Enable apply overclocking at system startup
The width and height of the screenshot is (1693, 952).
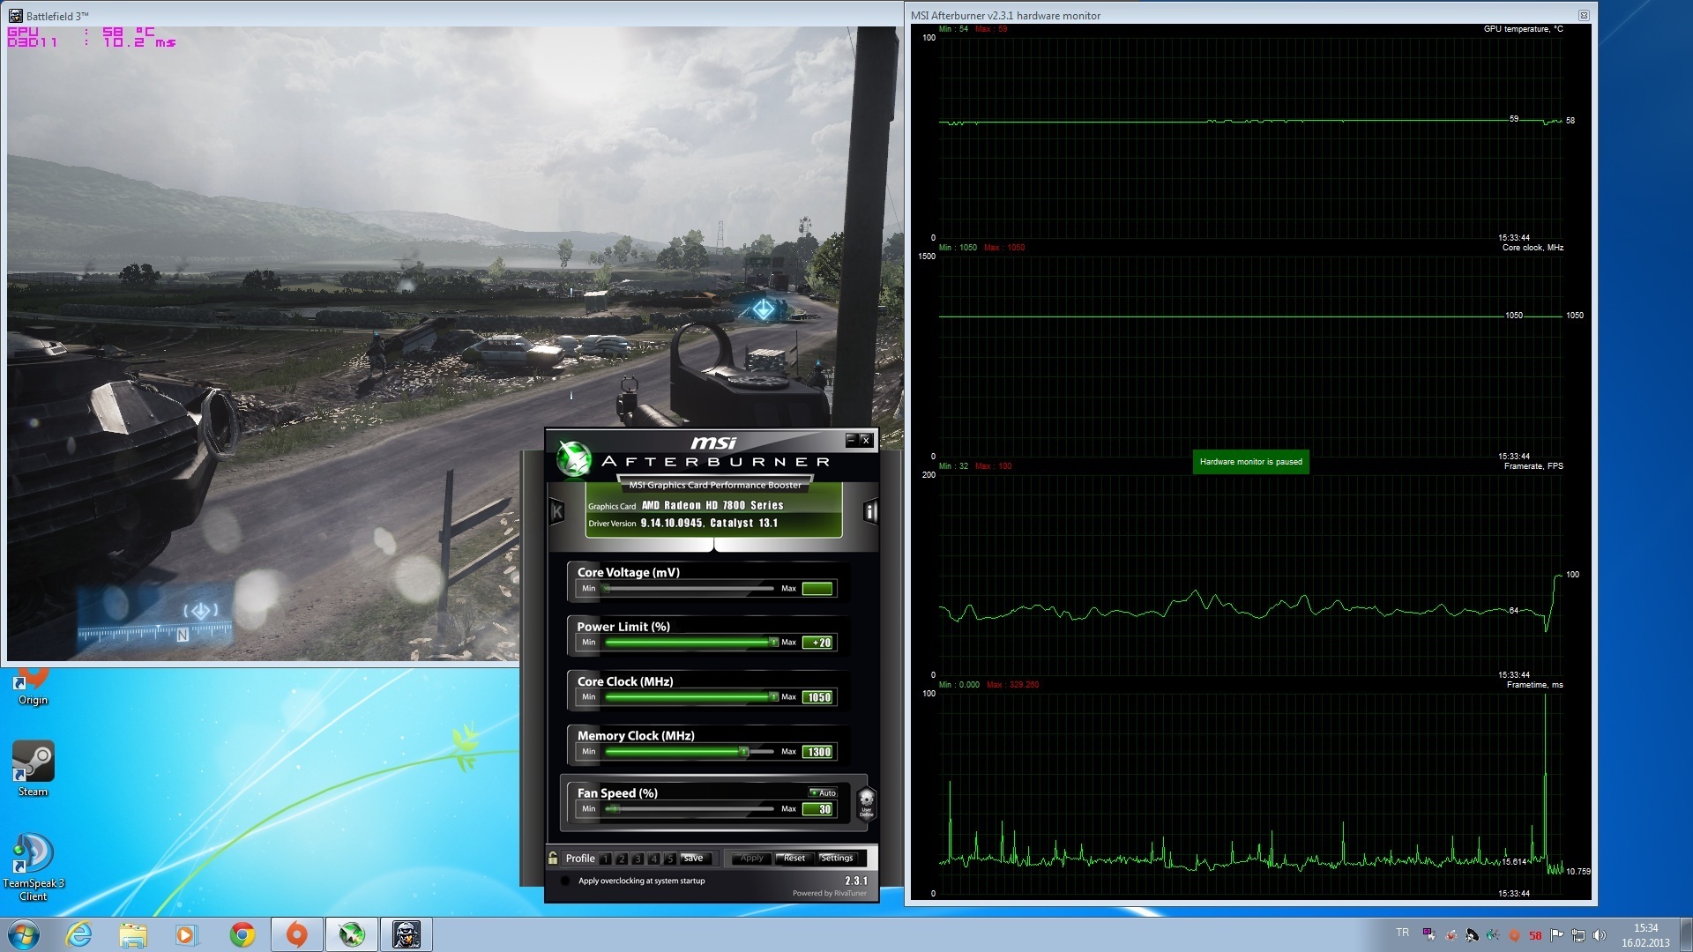[x=565, y=881]
